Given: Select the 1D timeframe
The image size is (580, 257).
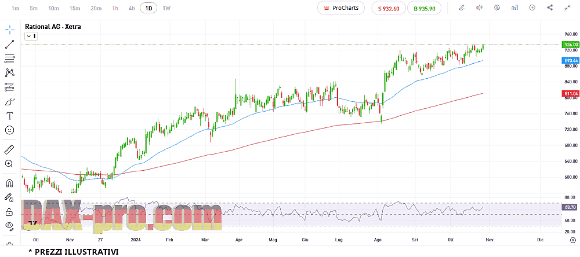Looking at the screenshot, I should 148,8.
